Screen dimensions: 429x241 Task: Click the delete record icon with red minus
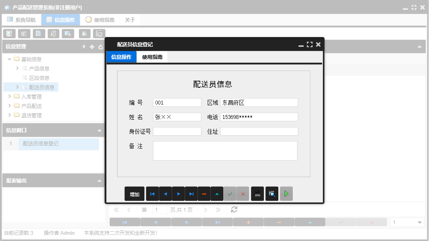coord(204,193)
